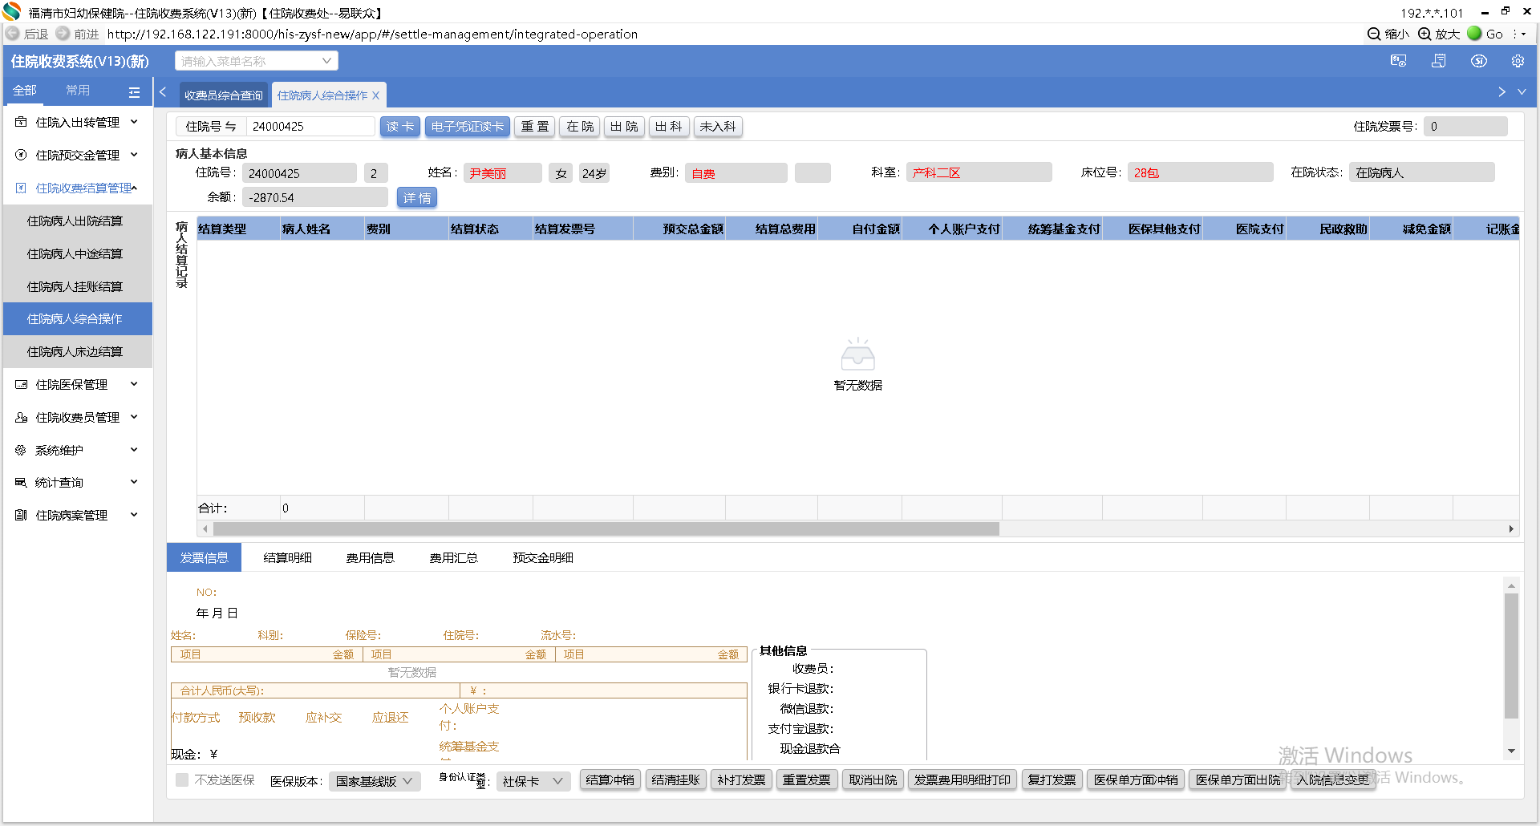Expand the 住院预交金管理 menu chevron
This screenshot has height=826, width=1540.
coord(134,155)
